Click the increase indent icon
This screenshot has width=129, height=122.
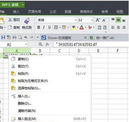click(x=105, y=27)
